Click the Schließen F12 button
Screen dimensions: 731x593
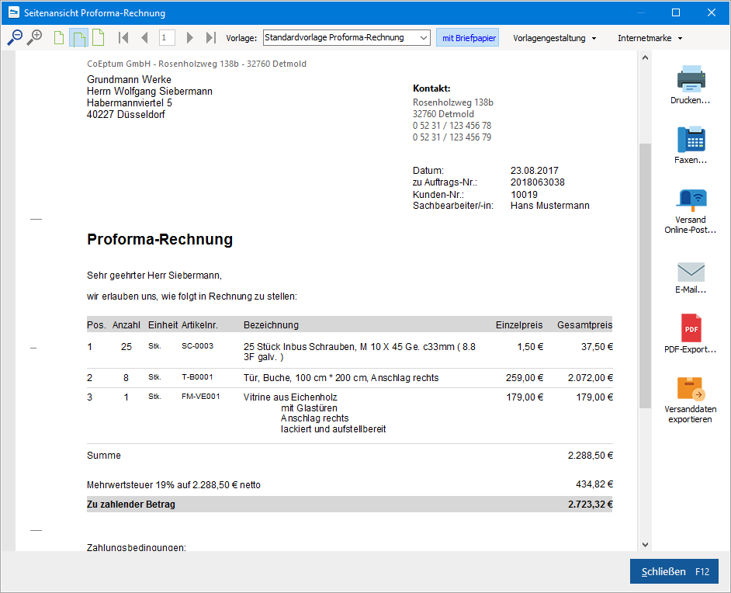click(x=674, y=571)
